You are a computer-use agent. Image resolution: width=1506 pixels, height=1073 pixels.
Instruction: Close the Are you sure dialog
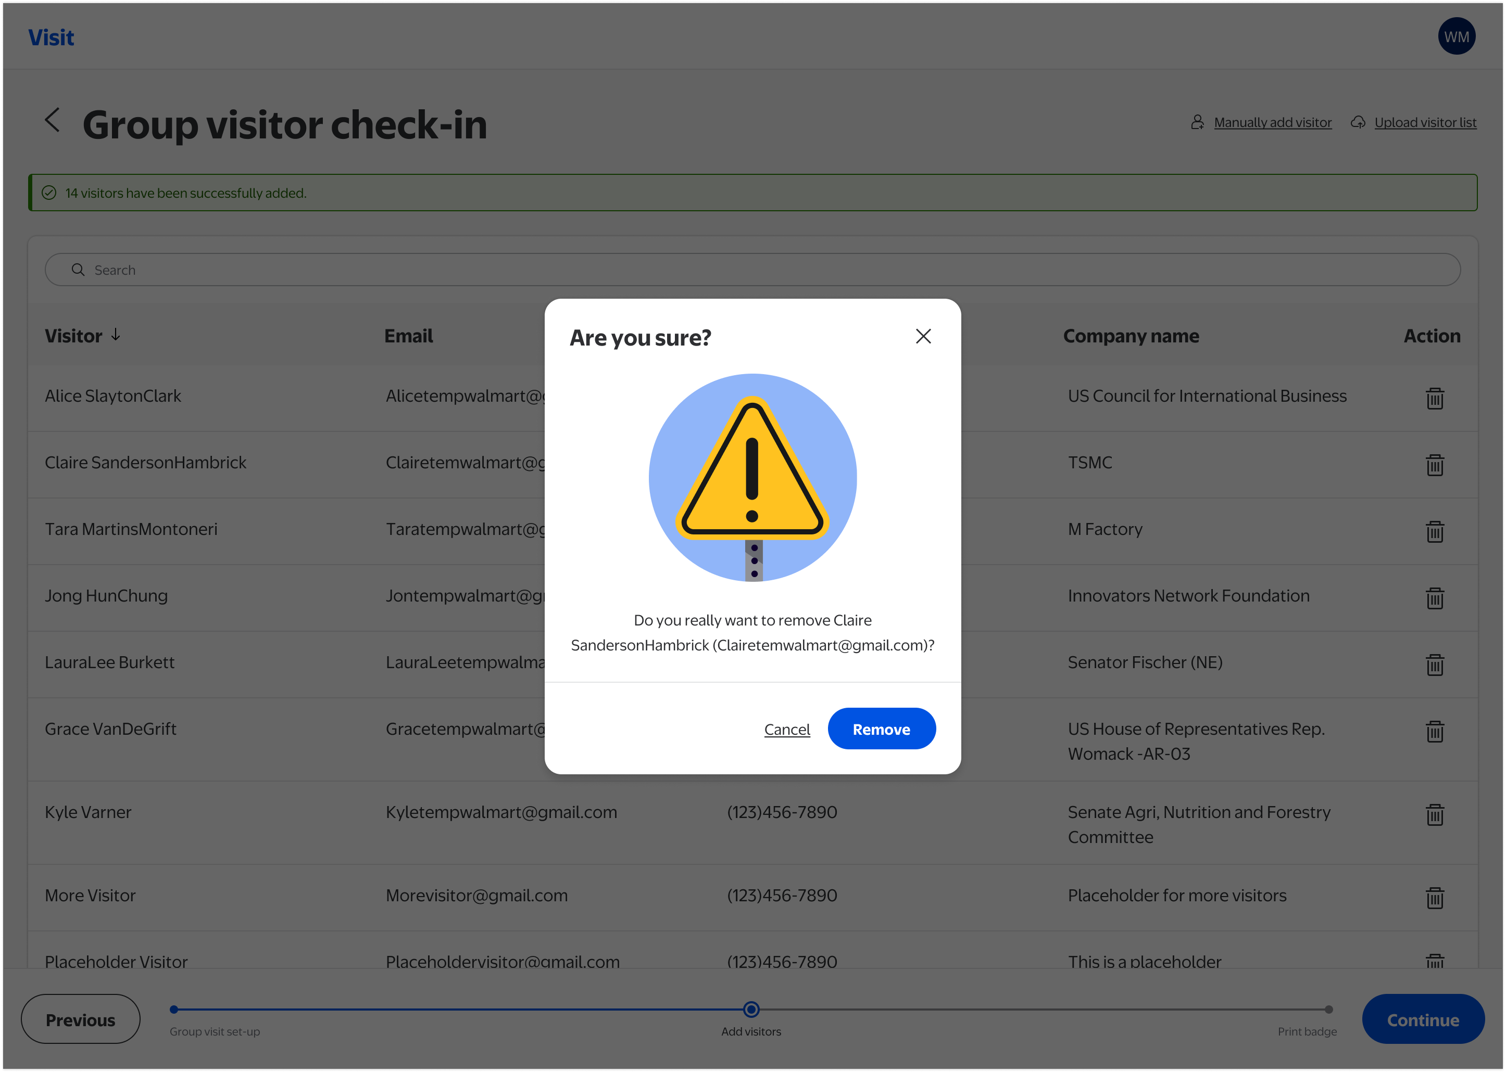[x=923, y=336]
